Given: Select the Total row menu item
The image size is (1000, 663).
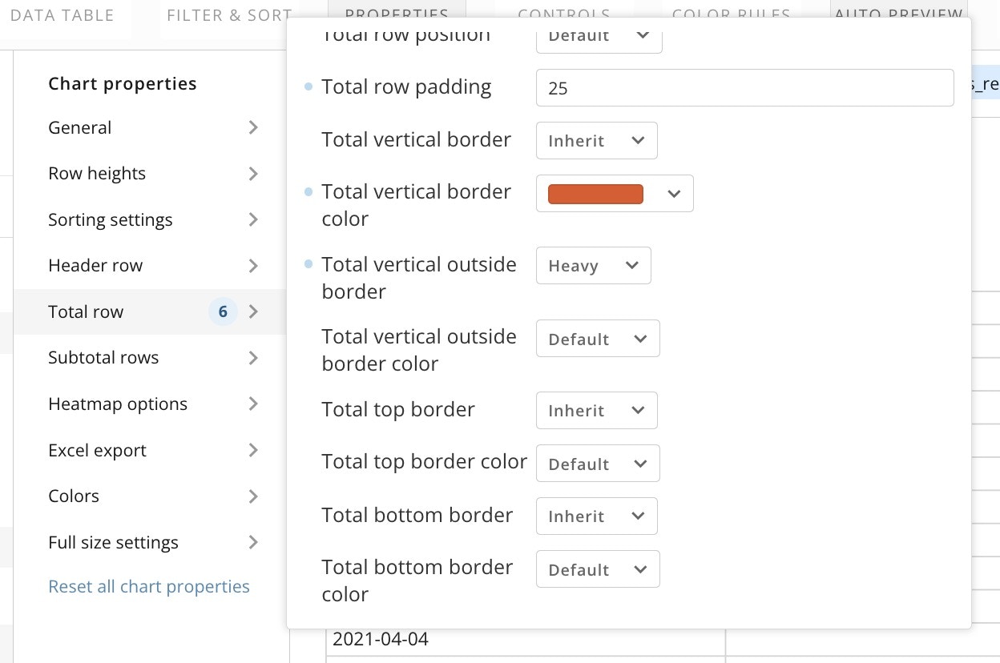Looking at the screenshot, I should pyautogui.click(x=86, y=312).
